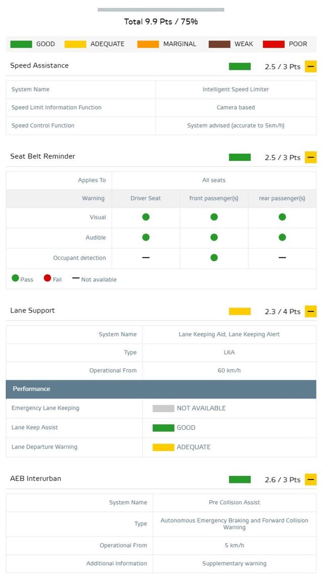Click the AEB Interurban green rating bar
323x583 pixels.
coord(240,479)
